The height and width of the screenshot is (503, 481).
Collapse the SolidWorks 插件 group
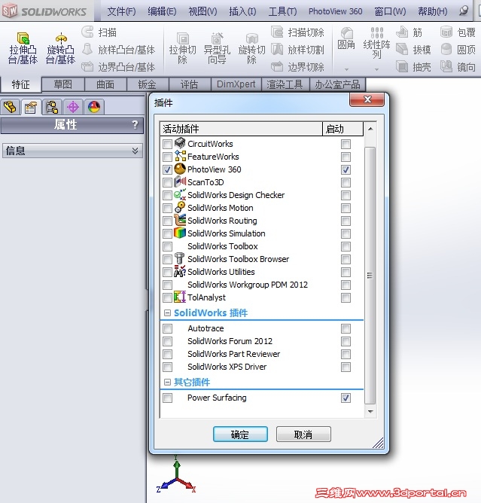click(x=167, y=312)
